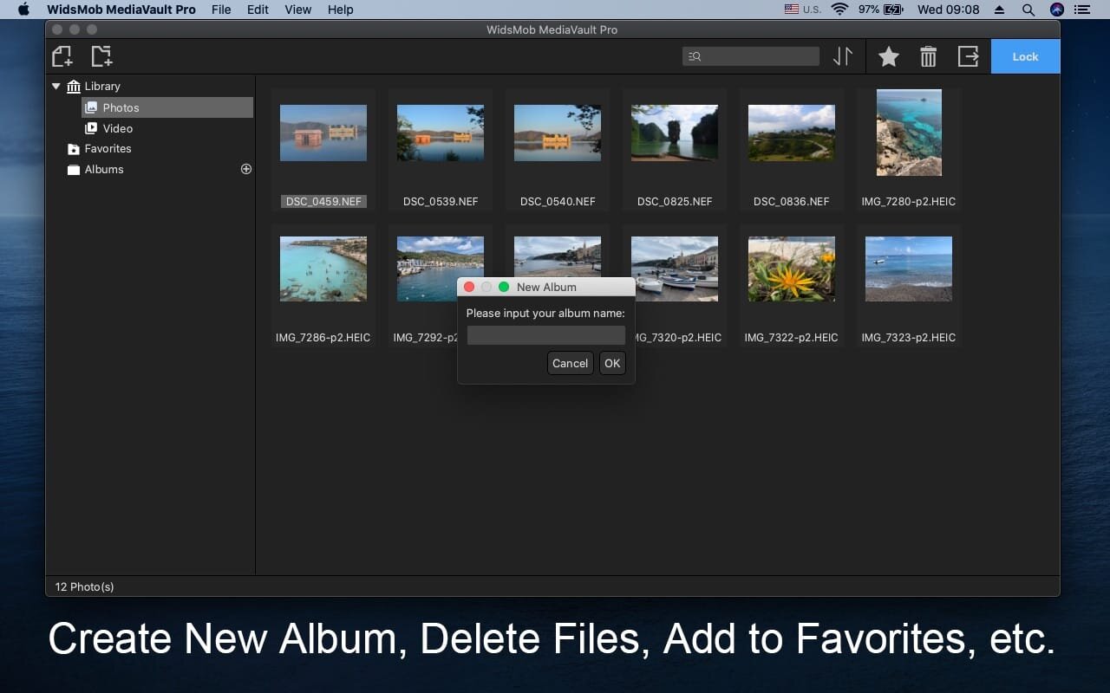Select the IMG_7323-p2.HEIC thumbnail

909,269
